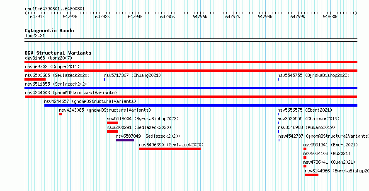Click the blue marker under nsv5656575
Screen dimensions: 369x191
pyautogui.click(x=278, y=114)
